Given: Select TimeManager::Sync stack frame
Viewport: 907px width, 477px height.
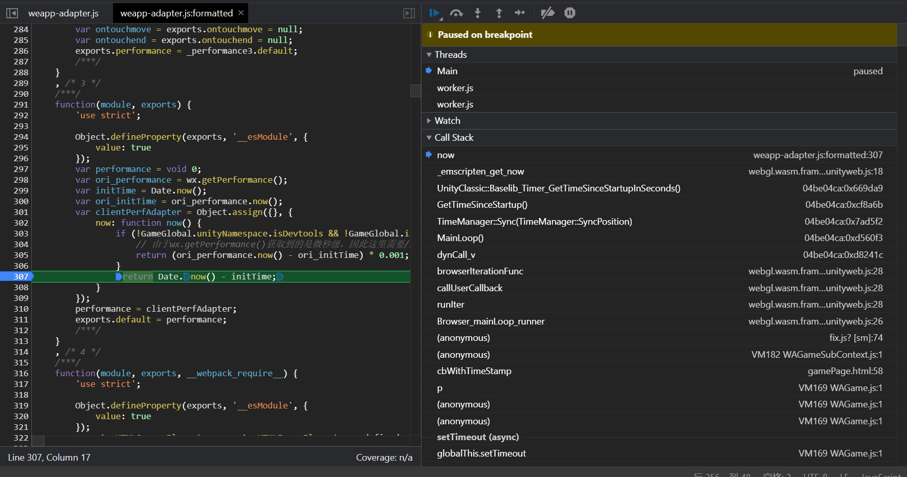Looking at the screenshot, I should [x=659, y=222].
